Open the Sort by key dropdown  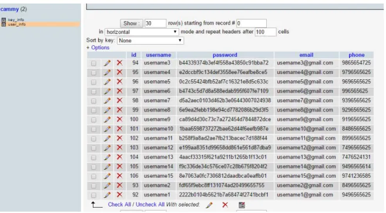[x=150, y=40]
